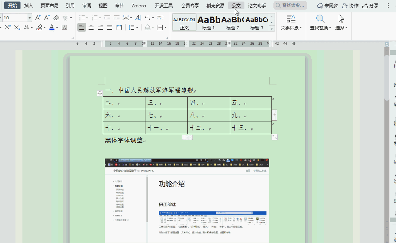
Task: Click the 协作 button
Action: (x=350, y=5)
